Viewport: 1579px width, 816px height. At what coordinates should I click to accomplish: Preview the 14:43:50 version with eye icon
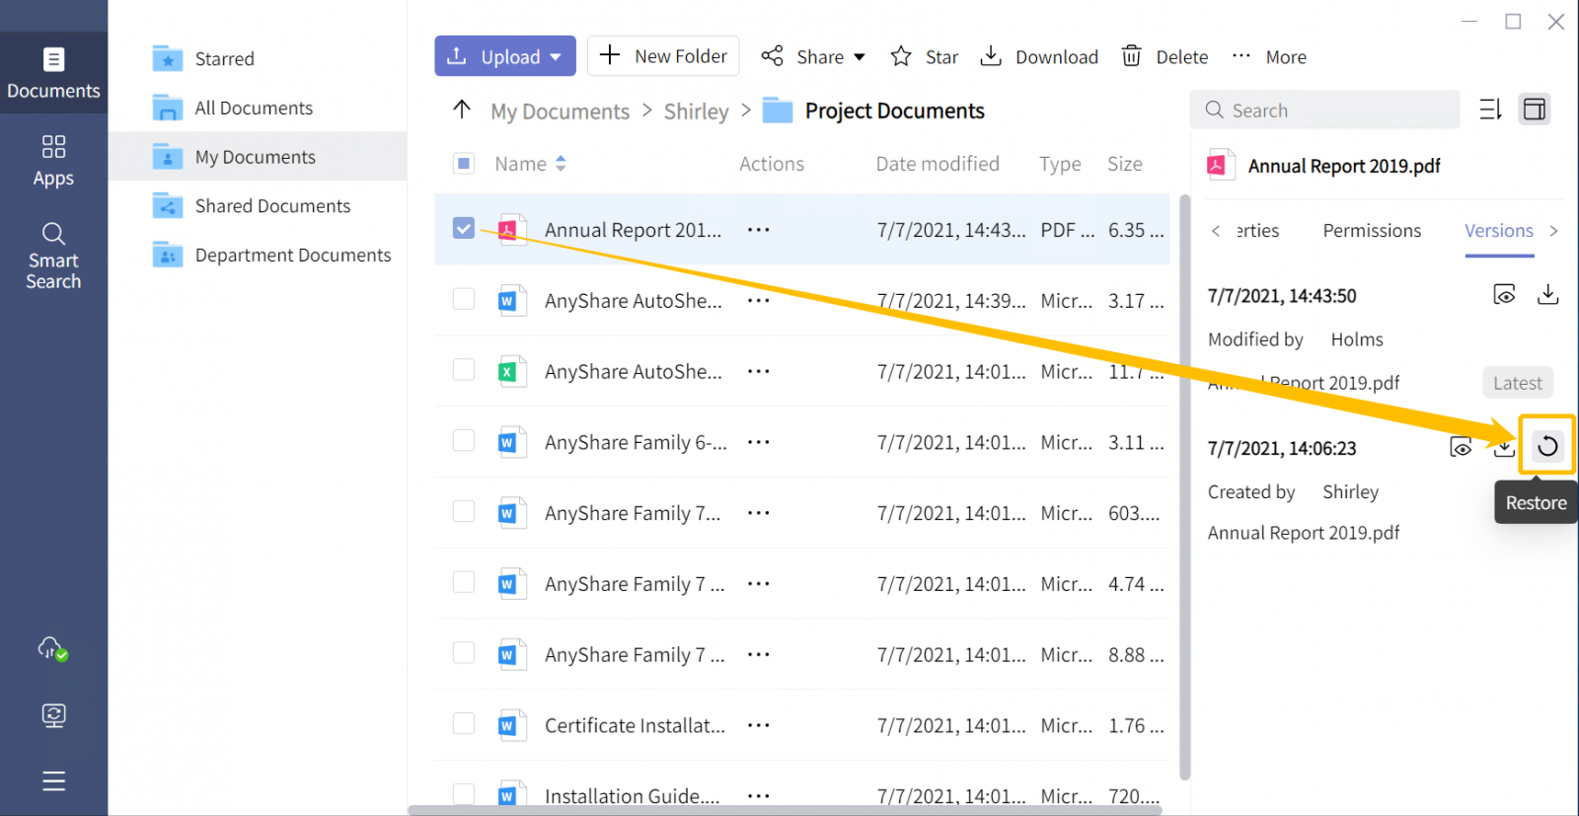click(x=1504, y=294)
